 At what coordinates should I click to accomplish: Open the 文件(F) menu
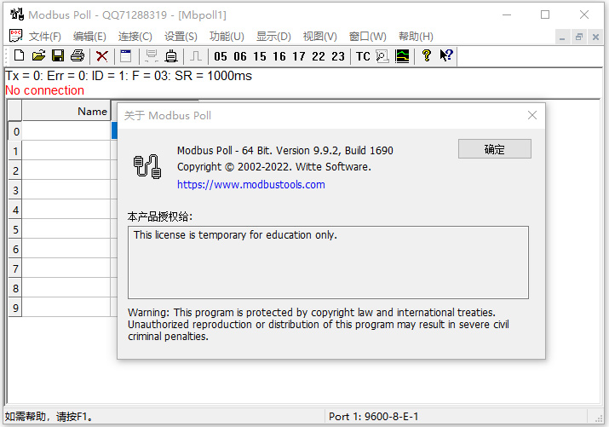point(44,36)
